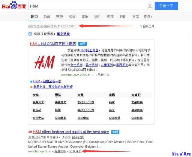The height and width of the screenshot is (157, 192).
Task: Click 男孩1.5-10岁 link
Action: (x=86, y=110)
